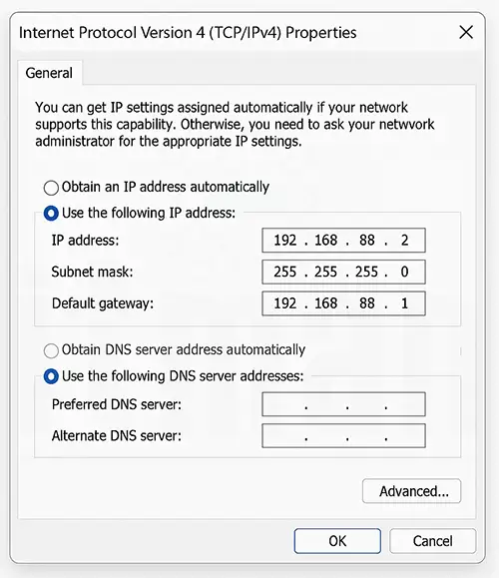Click the 0 octet in Subnet mask
Image resolution: width=499 pixels, height=578 pixels.
pyautogui.click(x=404, y=273)
